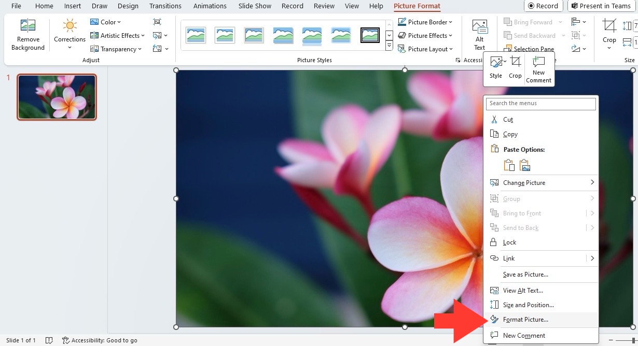Screen dimensions: 638x346
Task: Open the Link context menu item
Action: [540, 258]
